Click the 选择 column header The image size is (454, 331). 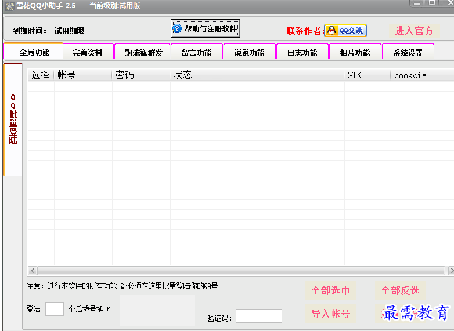tap(41, 75)
